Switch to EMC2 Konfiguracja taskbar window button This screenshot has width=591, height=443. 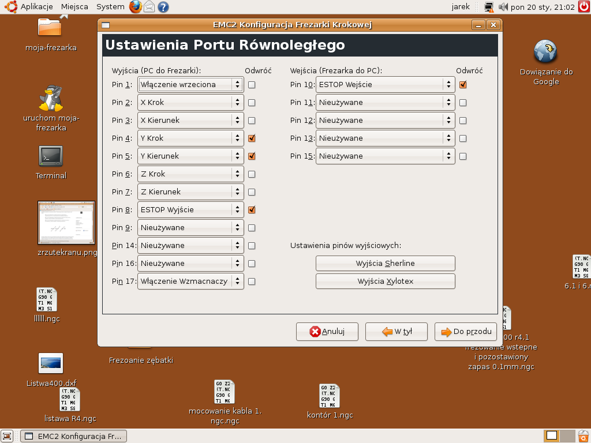coord(73,436)
